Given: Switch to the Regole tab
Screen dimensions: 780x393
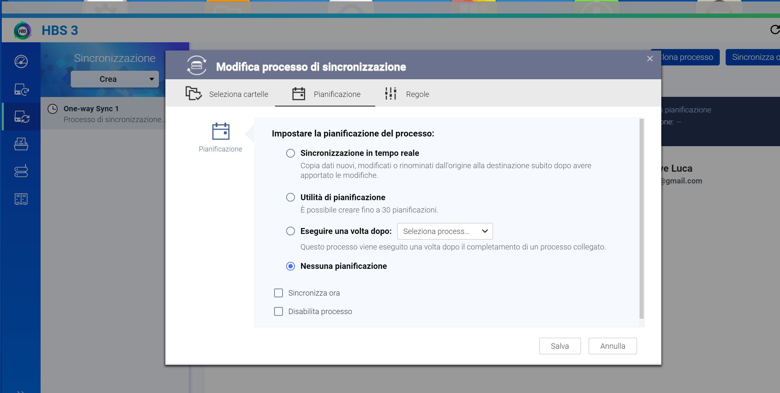Looking at the screenshot, I should point(407,94).
